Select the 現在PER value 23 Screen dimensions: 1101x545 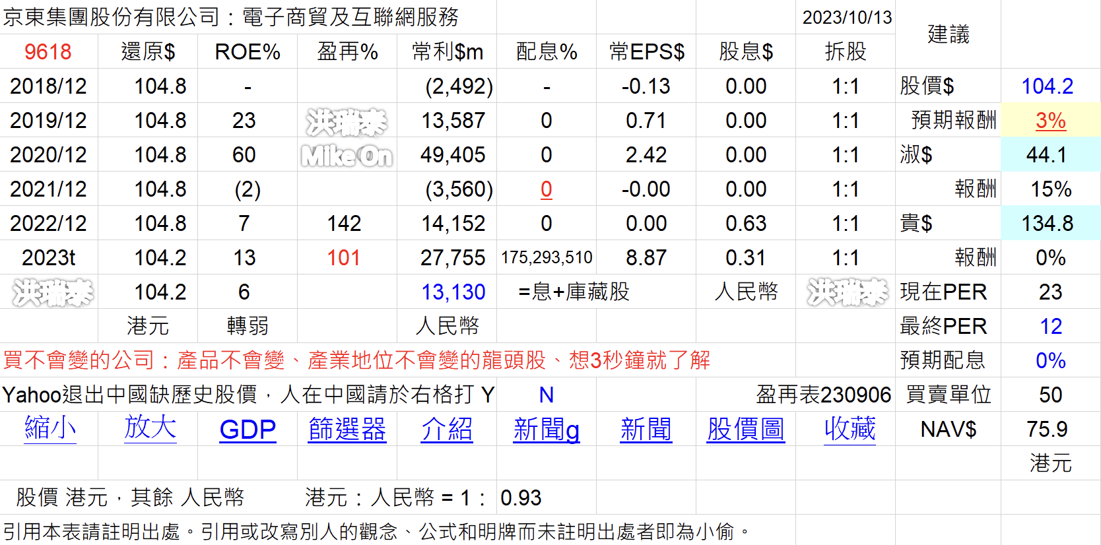[x=1051, y=292]
